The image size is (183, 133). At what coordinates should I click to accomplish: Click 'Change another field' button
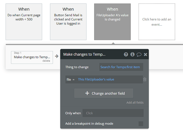coord(104,93)
